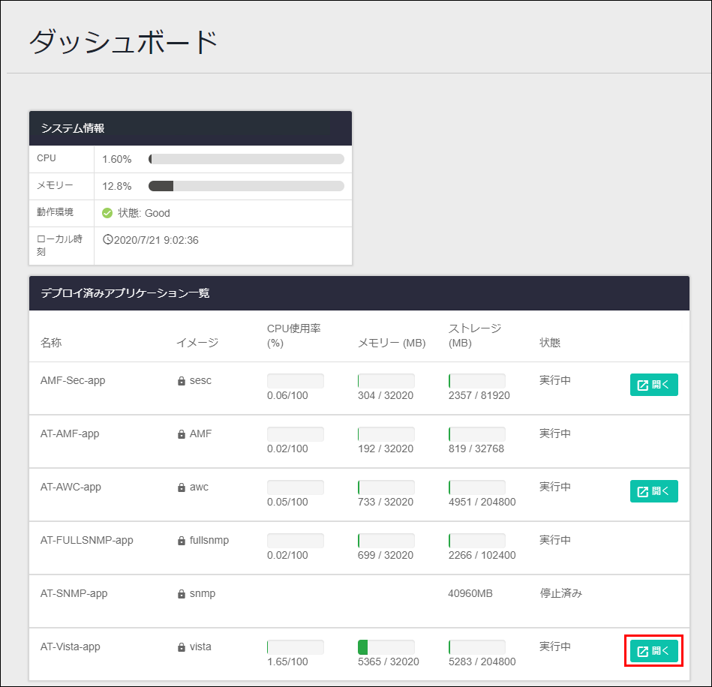The image size is (712, 687).
Task: Click AMF-Sec-app memory usage bar
Action: click(386, 380)
